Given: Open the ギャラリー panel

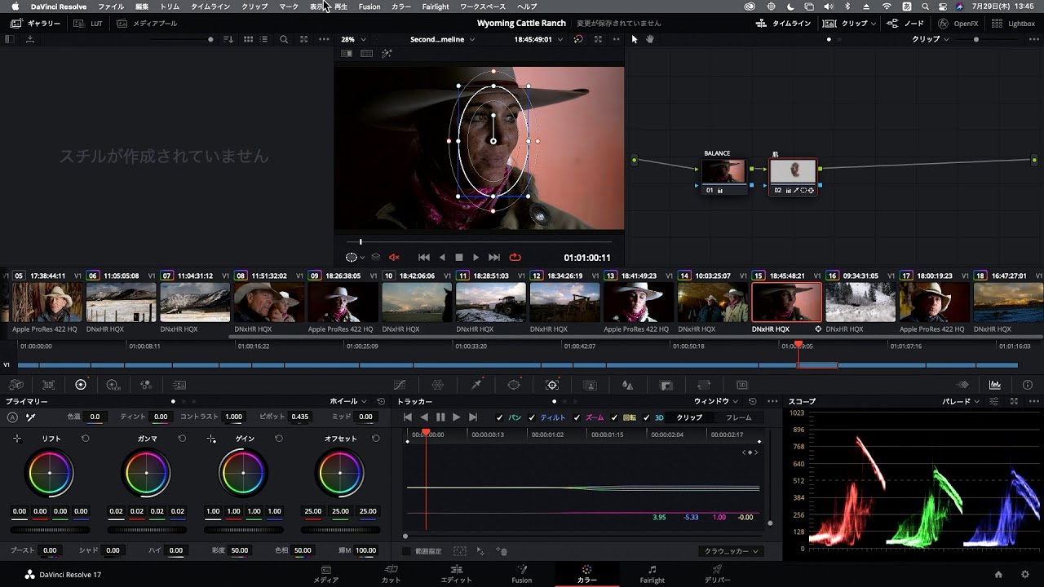Looking at the screenshot, I should pyautogui.click(x=34, y=23).
